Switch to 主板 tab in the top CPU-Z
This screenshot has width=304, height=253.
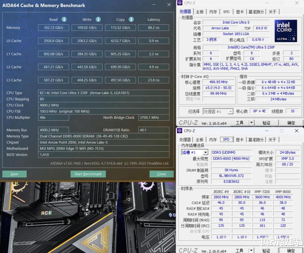coord(200,12)
